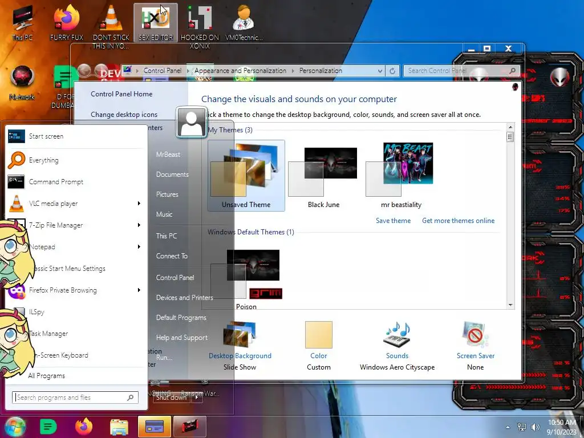Open MrBeast user folder in the Start menu
Image resolution: width=584 pixels, height=438 pixels.
[x=168, y=154]
